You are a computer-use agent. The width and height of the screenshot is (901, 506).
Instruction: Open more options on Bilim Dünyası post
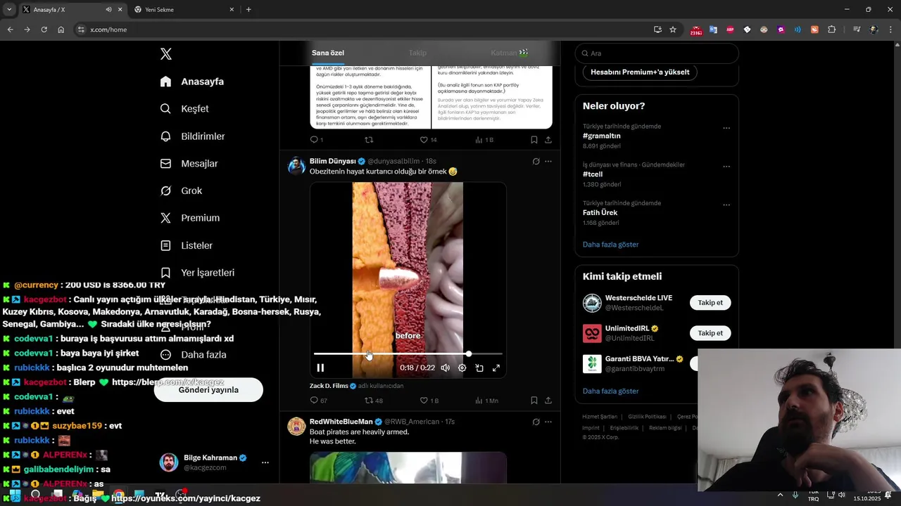(548, 161)
